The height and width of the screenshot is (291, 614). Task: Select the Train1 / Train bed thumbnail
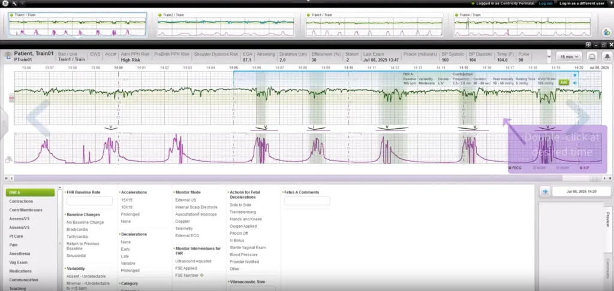[77, 25]
